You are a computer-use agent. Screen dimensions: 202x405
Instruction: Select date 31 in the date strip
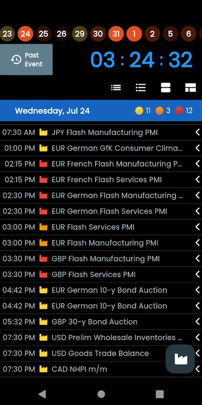[x=116, y=34]
